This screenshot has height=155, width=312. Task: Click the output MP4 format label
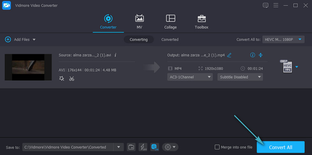coord(178,69)
